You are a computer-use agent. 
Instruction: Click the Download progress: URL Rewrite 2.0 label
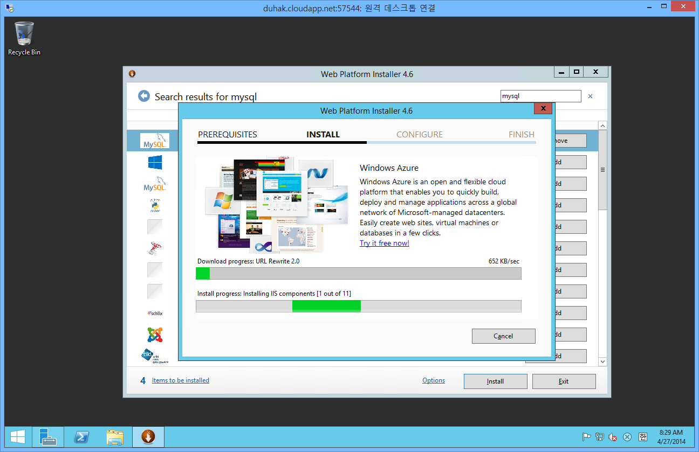coord(248,261)
